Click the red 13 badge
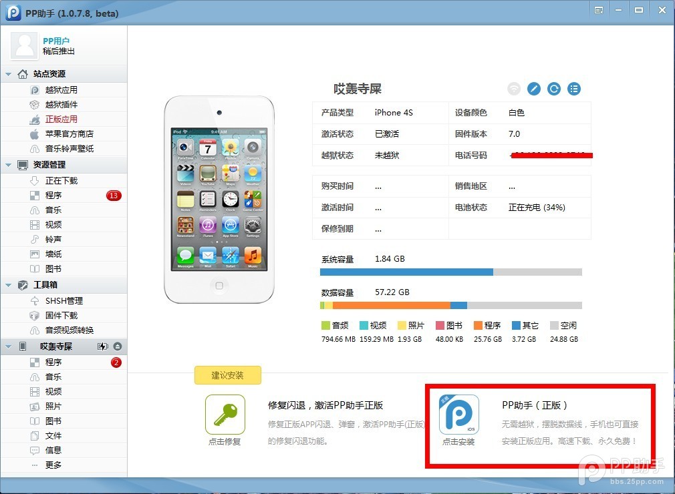The height and width of the screenshot is (494, 675). click(114, 196)
